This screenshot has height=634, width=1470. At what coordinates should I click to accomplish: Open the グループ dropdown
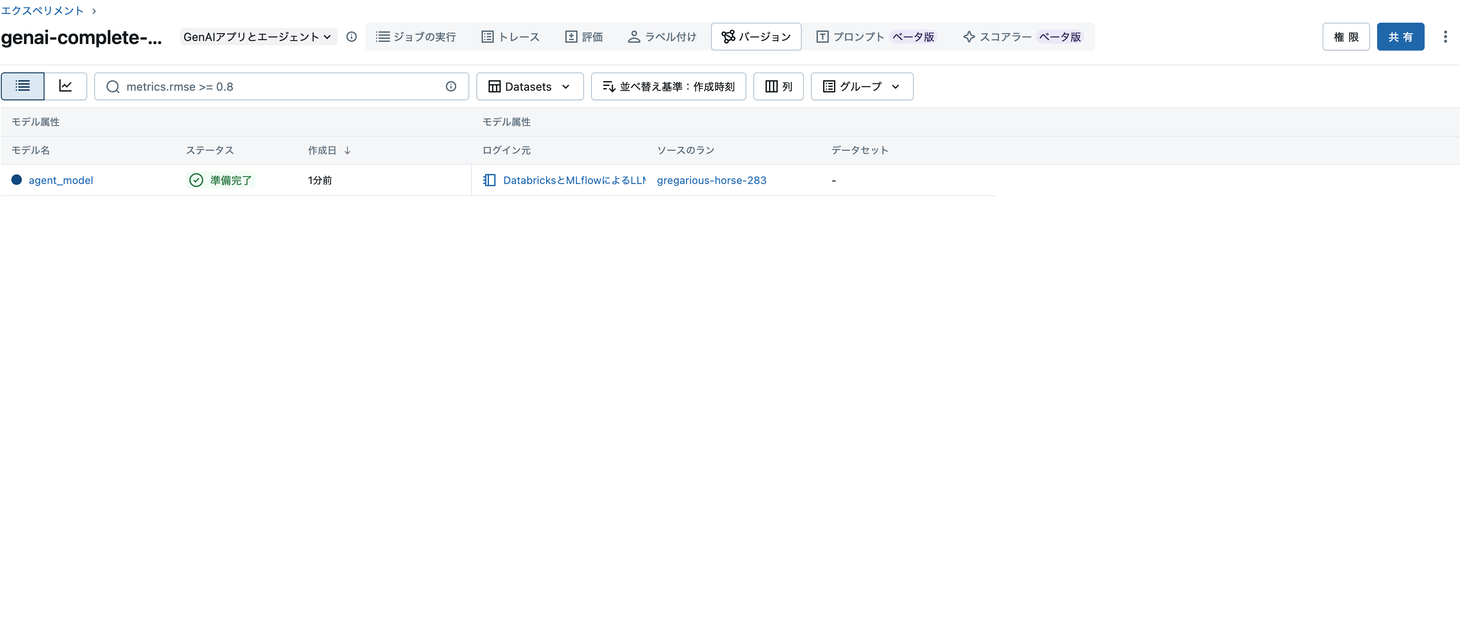861,86
